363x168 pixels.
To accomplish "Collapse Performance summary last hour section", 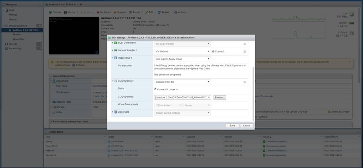I will (x=51, y=122).
